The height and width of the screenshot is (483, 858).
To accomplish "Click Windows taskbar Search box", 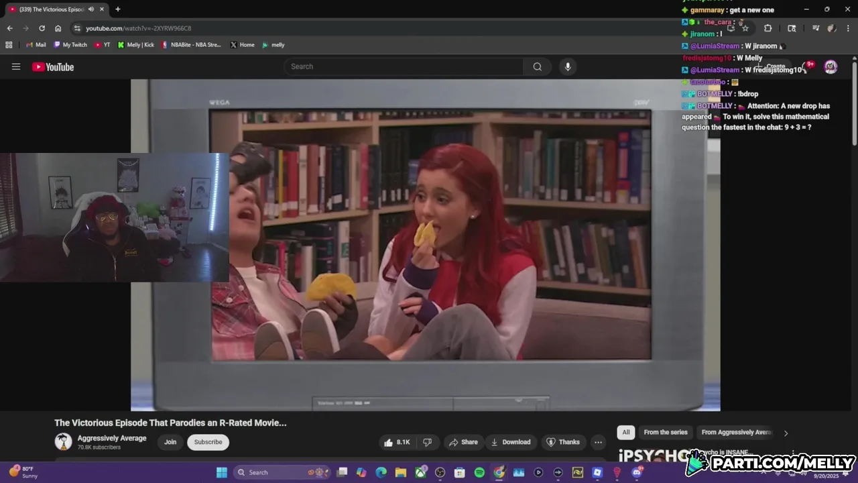I will [x=282, y=472].
